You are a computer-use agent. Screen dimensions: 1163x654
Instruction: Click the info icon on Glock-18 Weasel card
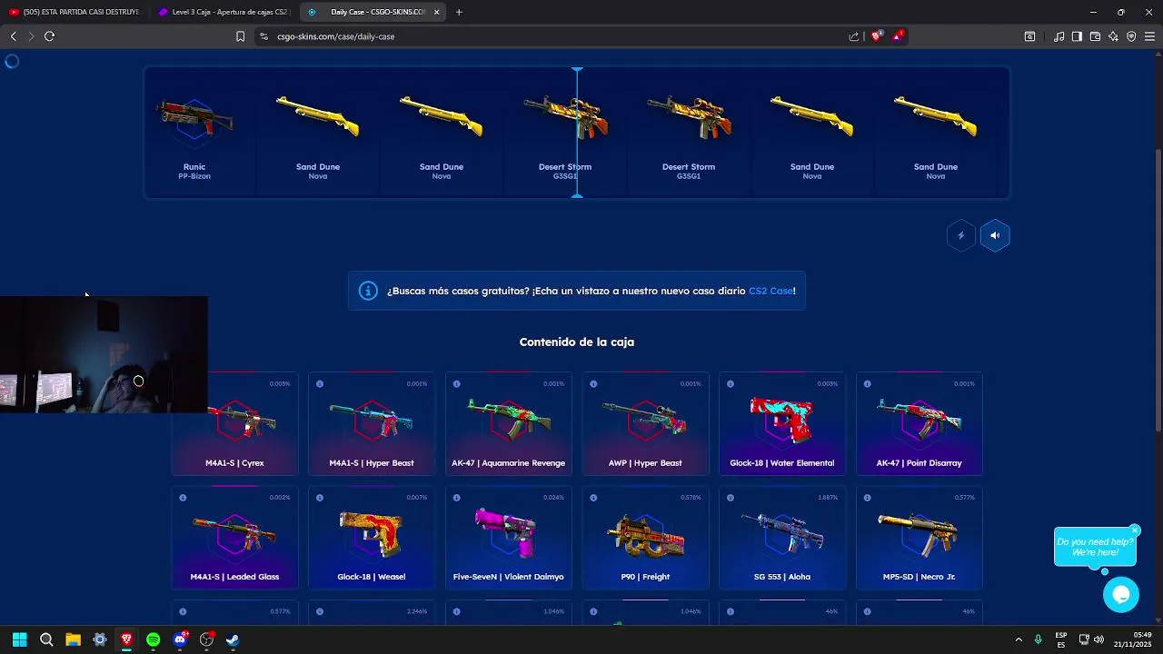pos(320,498)
